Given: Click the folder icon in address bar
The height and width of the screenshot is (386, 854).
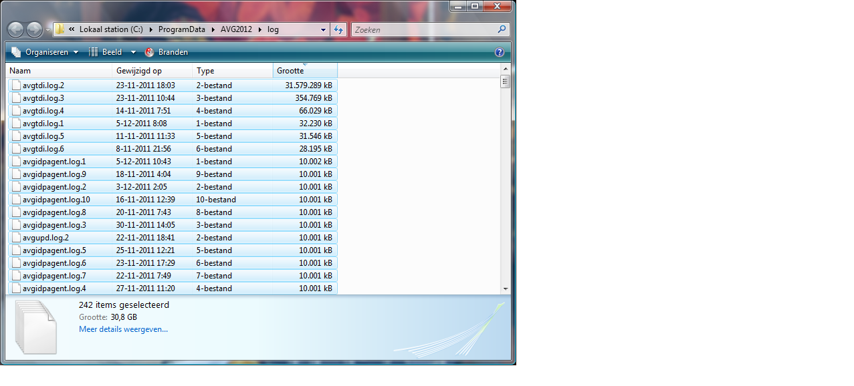Looking at the screenshot, I should pyautogui.click(x=60, y=29).
